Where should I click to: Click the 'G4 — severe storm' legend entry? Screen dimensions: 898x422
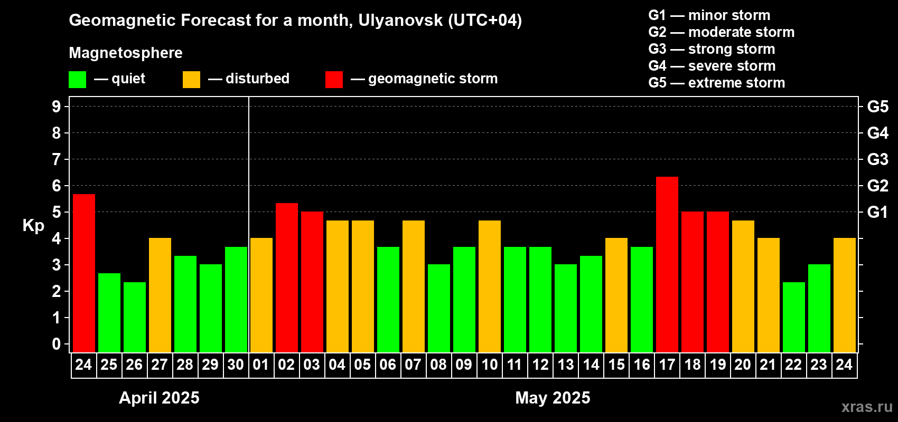coord(712,66)
